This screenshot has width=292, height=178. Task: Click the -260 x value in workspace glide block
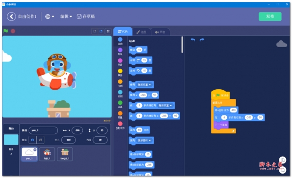point(249,117)
